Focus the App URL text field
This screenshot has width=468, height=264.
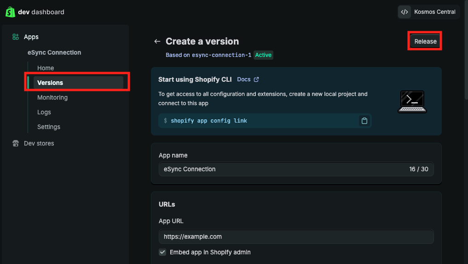tap(296, 236)
